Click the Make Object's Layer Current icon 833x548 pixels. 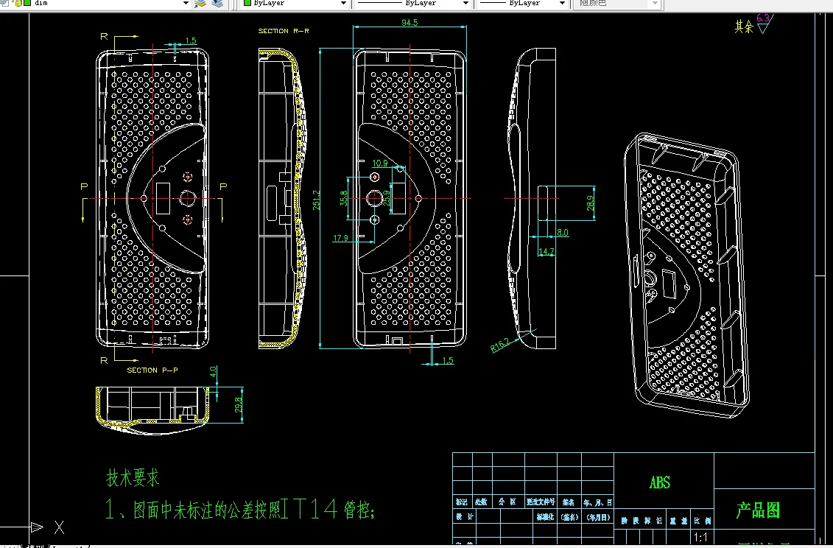point(200,3)
